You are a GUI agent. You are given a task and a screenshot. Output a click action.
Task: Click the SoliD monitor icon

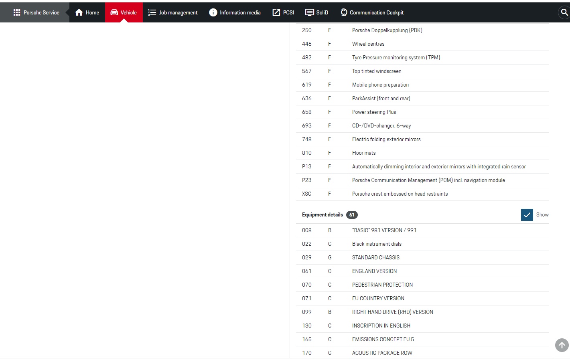point(310,12)
